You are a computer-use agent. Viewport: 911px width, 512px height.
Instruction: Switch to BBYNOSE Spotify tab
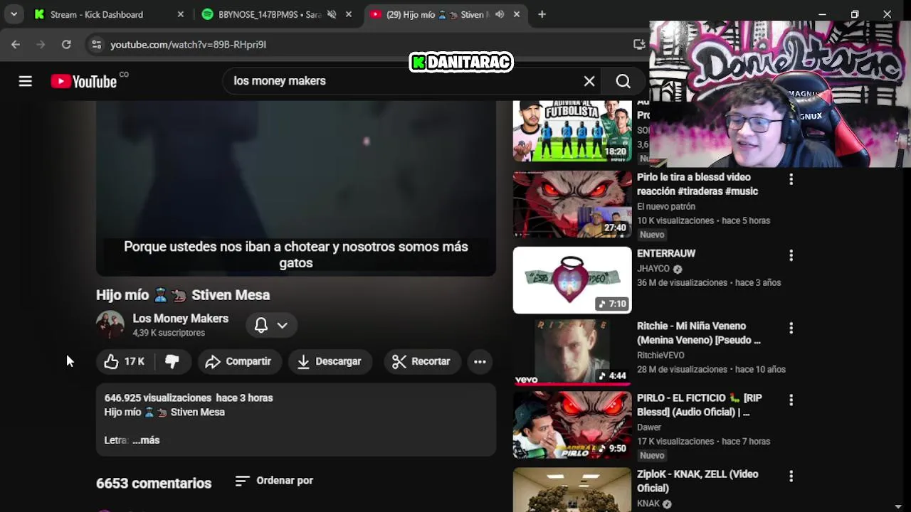pos(269,14)
